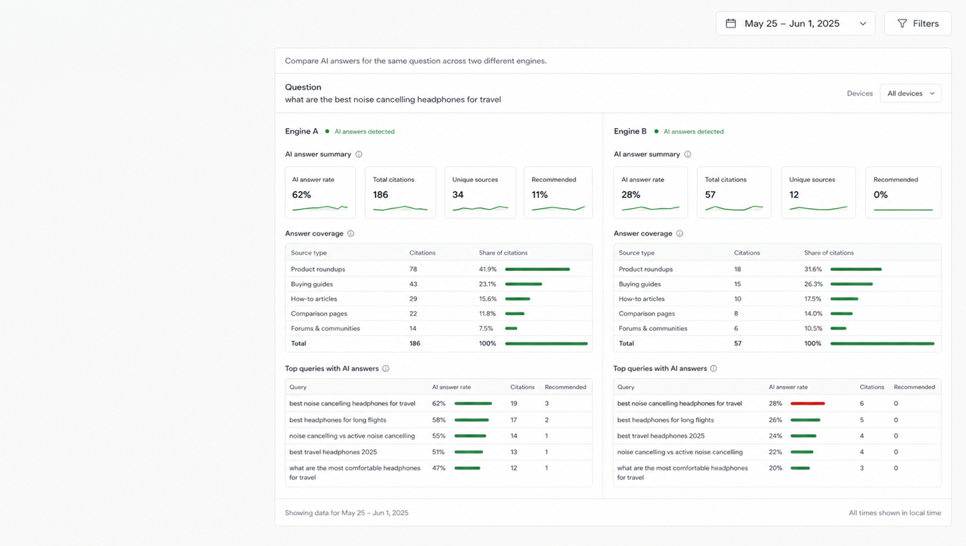Click info icon by Engine B Top queries heading
This screenshot has width=966, height=546.
pos(713,369)
